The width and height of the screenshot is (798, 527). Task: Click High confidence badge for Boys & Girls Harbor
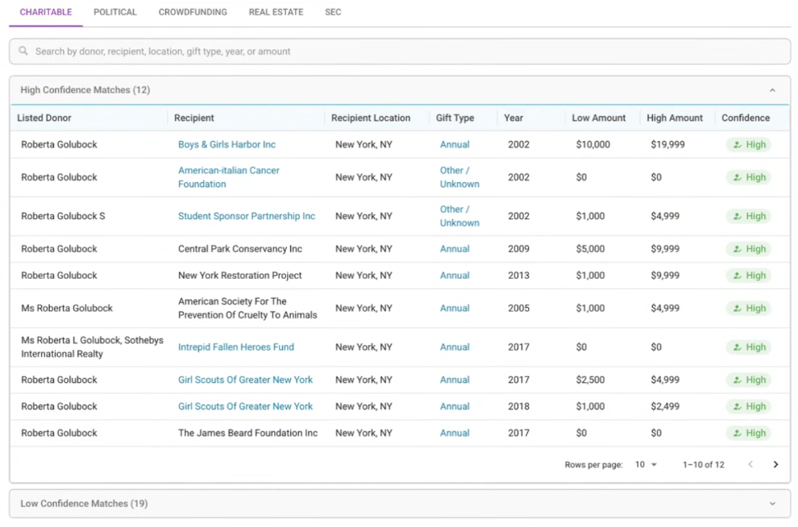pos(748,145)
